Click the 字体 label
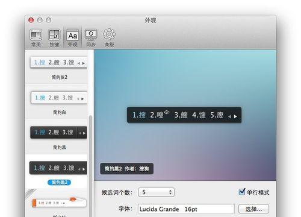 point(125,209)
